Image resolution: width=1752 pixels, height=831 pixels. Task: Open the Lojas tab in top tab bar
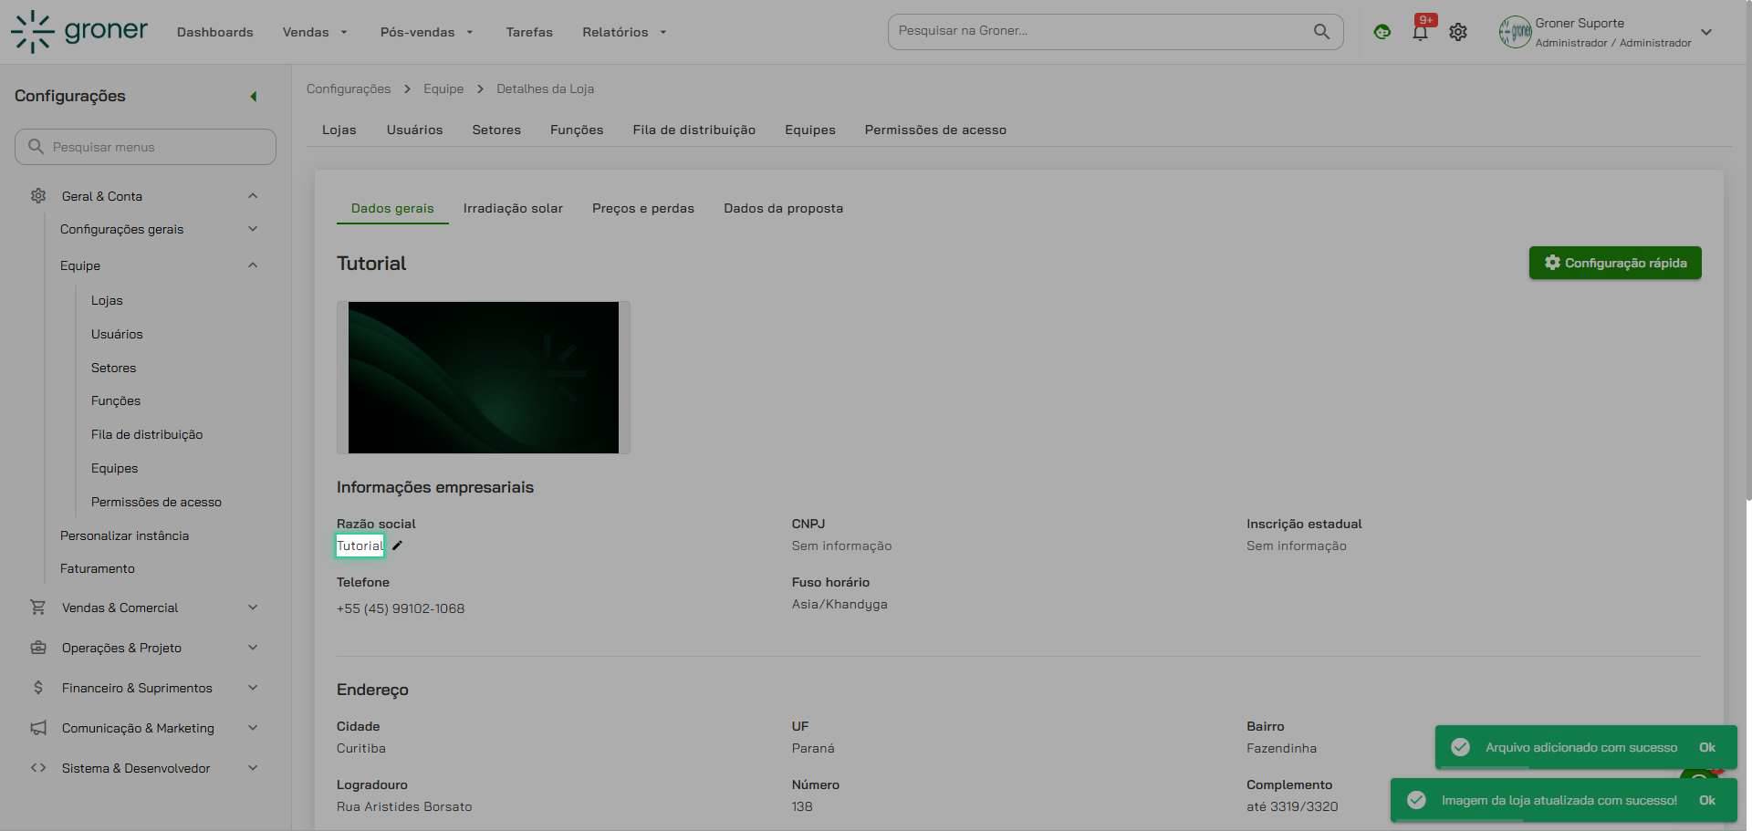coord(339,130)
